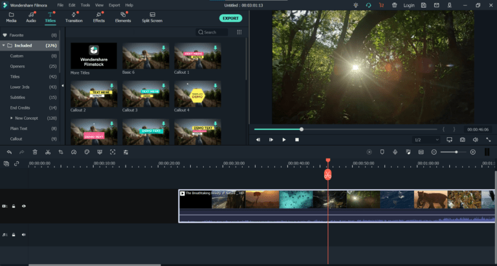Open the Export menu in the menu bar
This screenshot has width=497, height=266.
click(114, 5)
